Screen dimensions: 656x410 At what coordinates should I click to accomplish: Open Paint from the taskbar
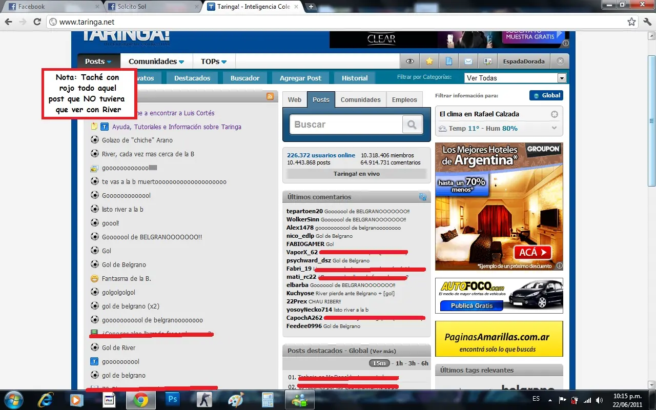click(236, 400)
